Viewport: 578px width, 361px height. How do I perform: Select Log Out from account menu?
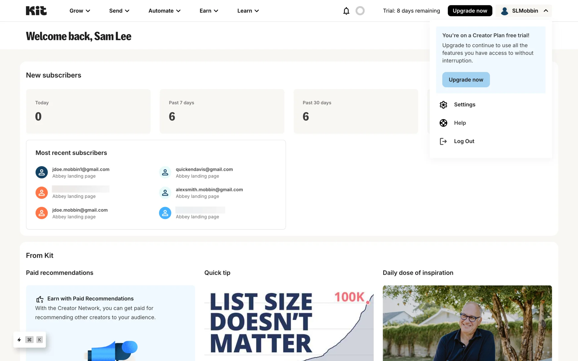pos(464,141)
